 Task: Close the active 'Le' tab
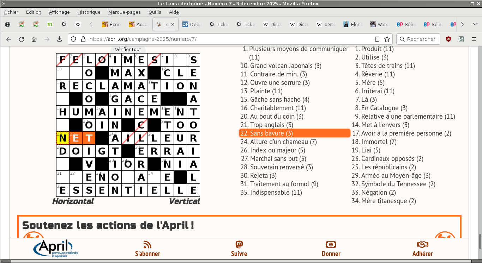(173, 24)
